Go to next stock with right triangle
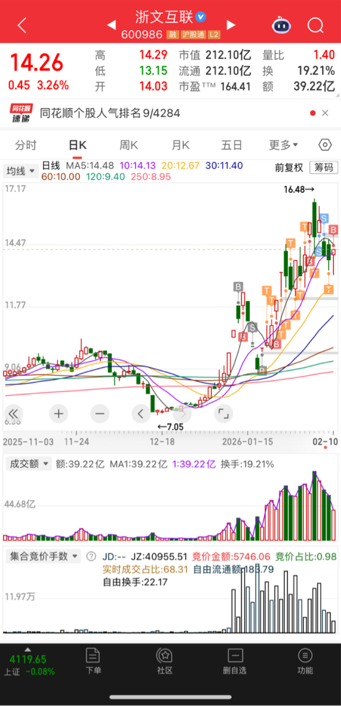The image size is (341, 706). pos(231,25)
